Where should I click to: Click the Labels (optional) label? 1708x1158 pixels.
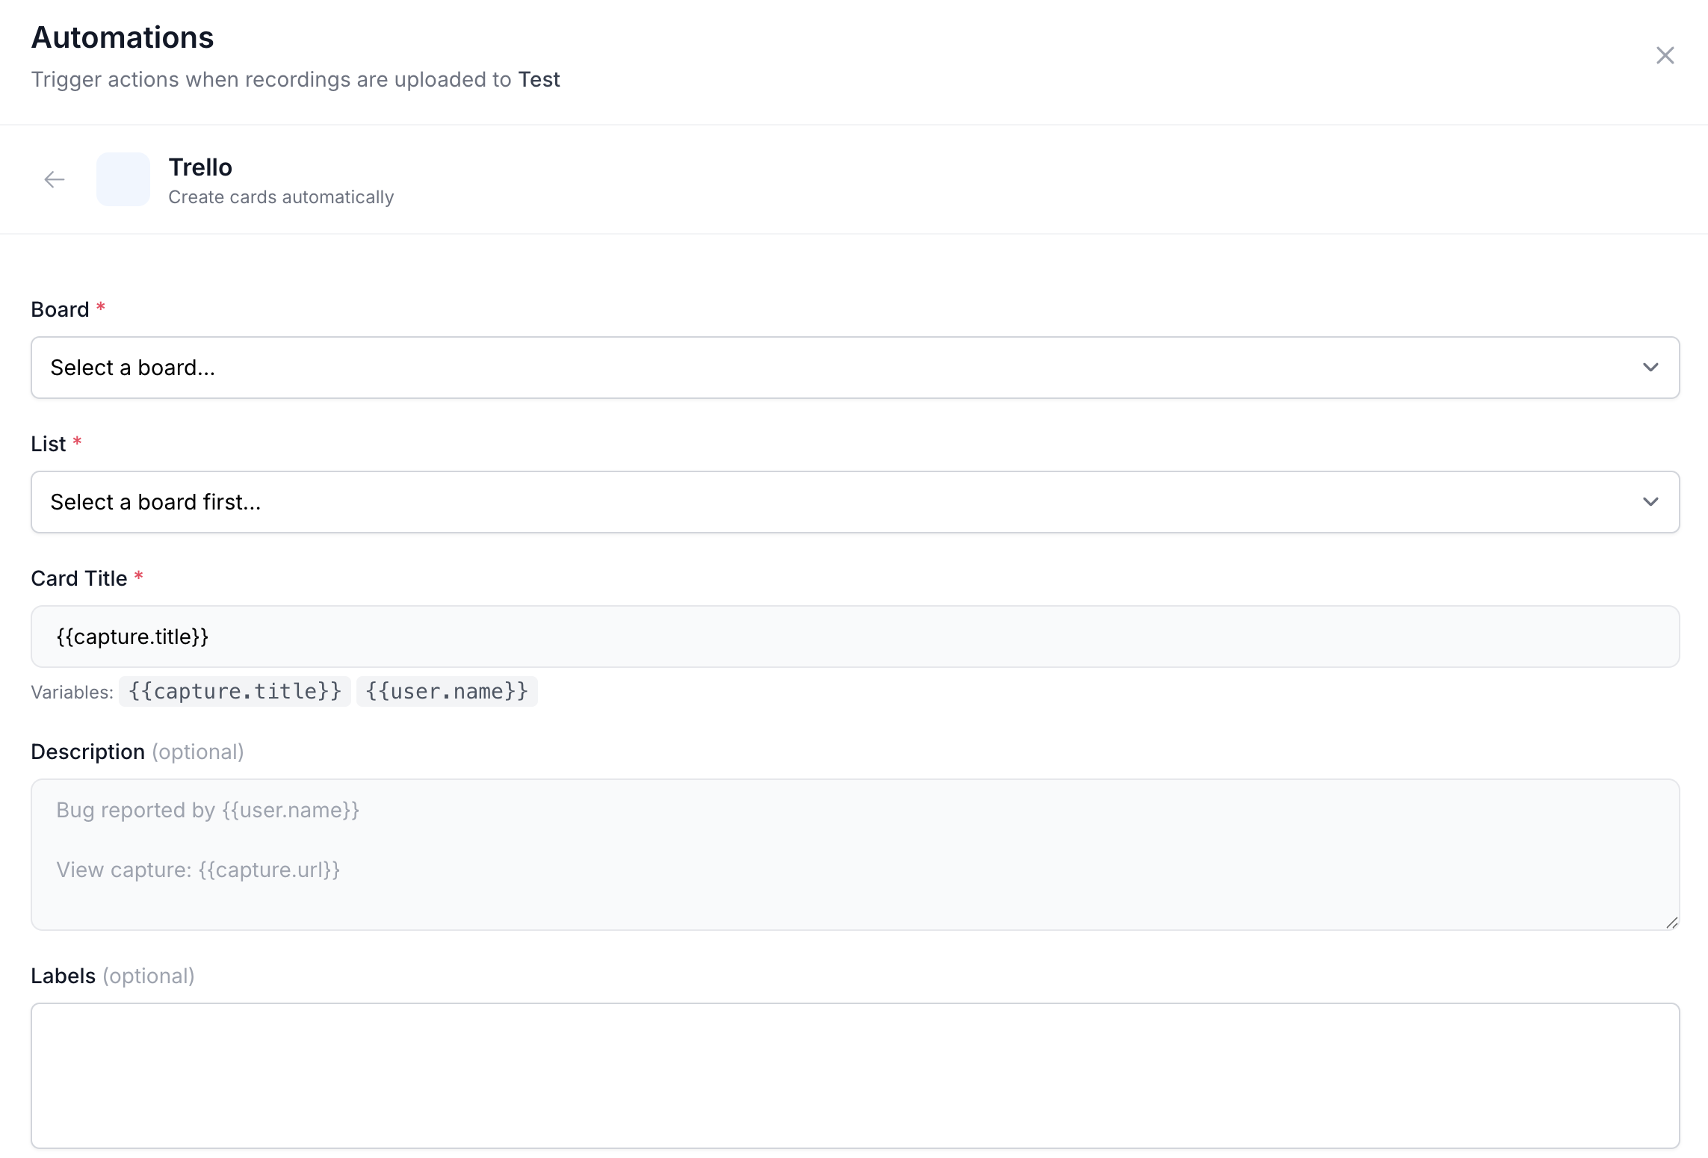(112, 976)
